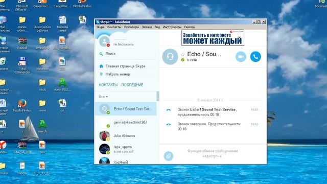The height and width of the screenshot is (184, 327).
Task: Open the mods folder on desktop
Action: pyautogui.click(x=42, y=85)
